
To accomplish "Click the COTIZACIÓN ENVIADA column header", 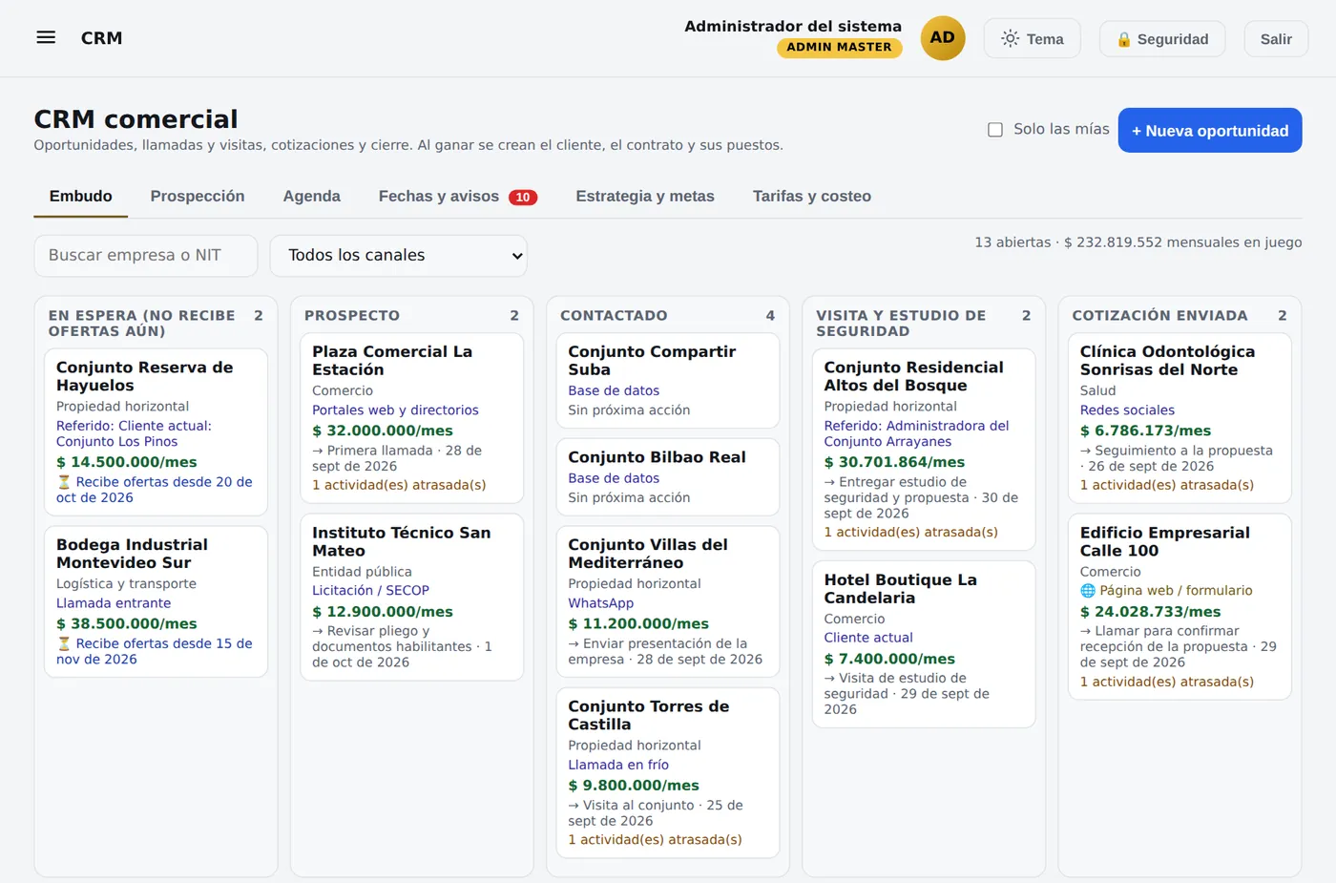I will coord(1159,316).
